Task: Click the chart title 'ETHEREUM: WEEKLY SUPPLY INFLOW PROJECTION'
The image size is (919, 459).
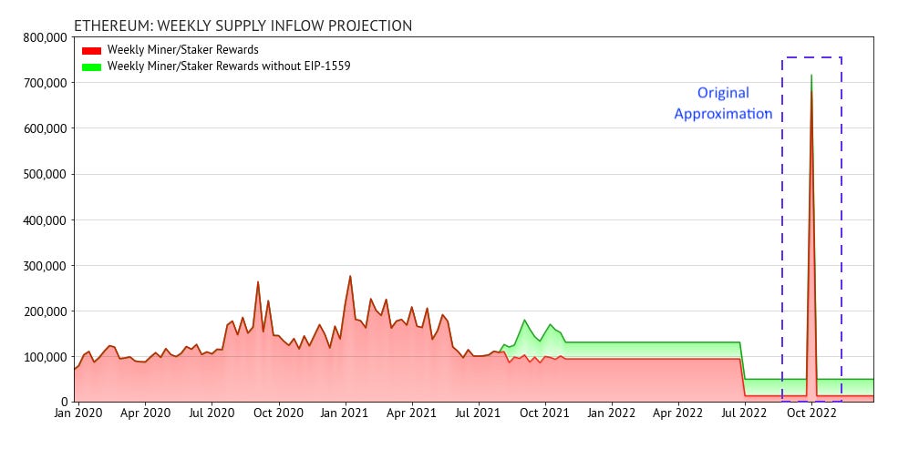Action: pos(243,25)
